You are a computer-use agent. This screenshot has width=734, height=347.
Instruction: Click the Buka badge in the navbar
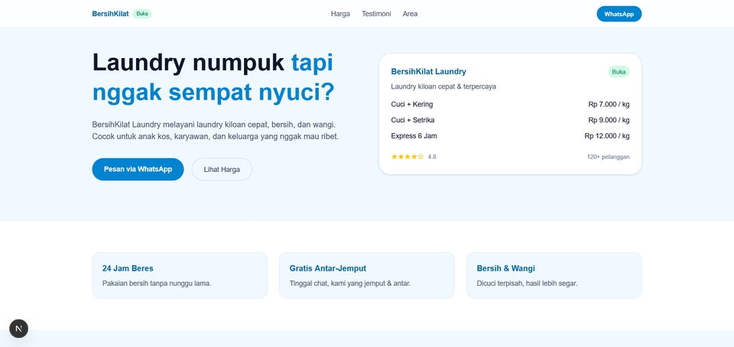[x=142, y=14]
